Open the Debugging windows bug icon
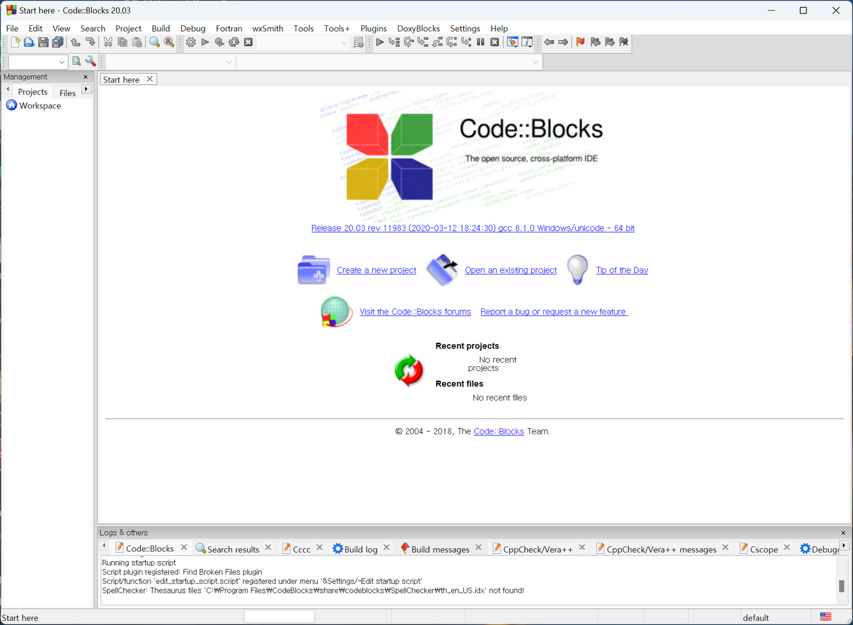Screen dimensions: 853x625 (x=513, y=42)
